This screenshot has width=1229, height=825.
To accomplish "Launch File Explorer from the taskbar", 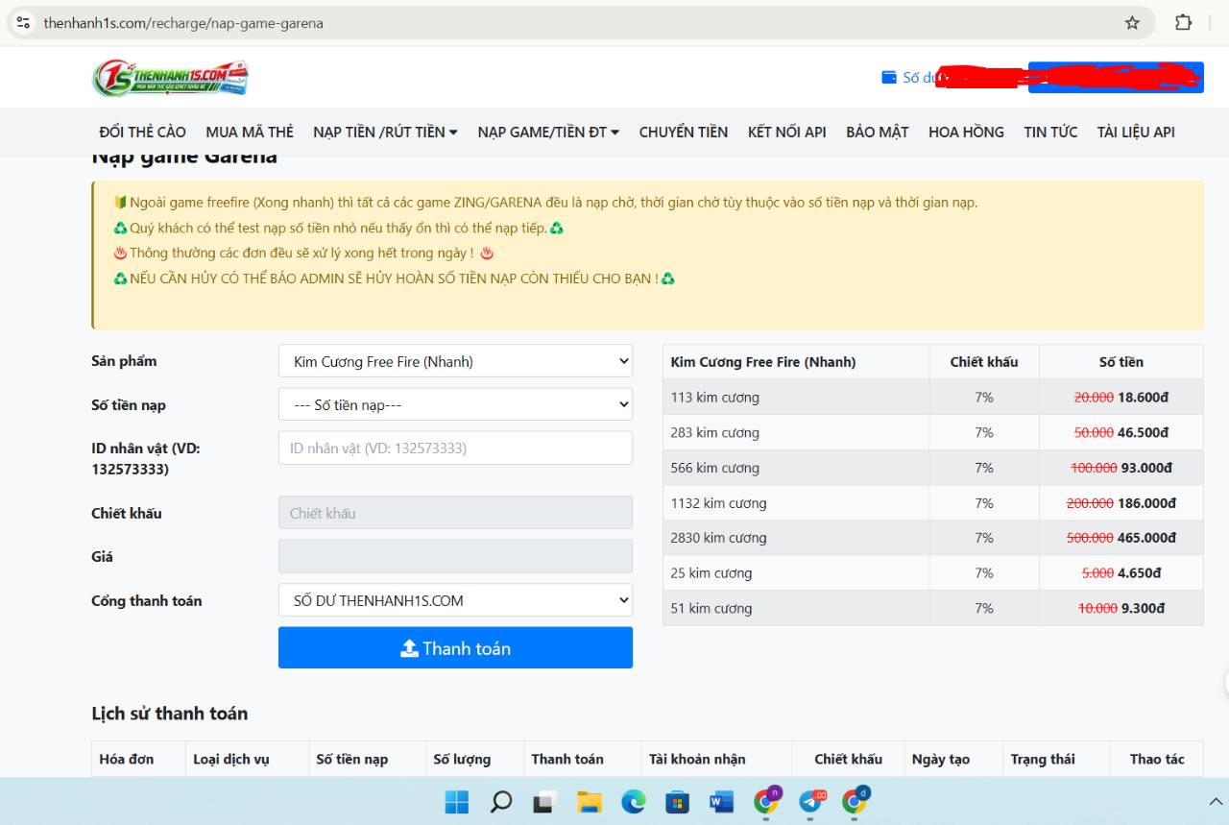I will [x=589, y=802].
